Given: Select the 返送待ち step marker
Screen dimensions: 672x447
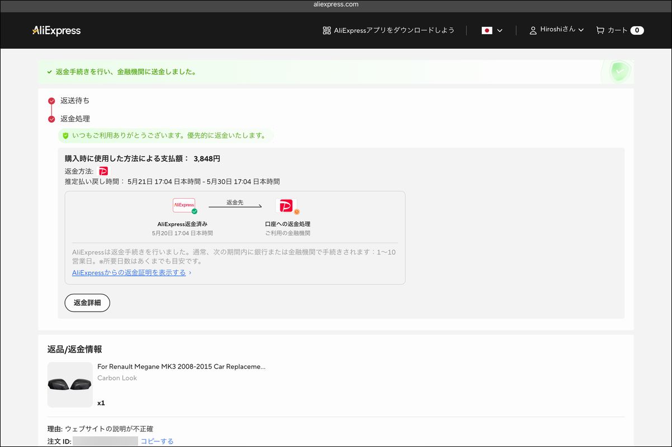Looking at the screenshot, I should click(51, 101).
